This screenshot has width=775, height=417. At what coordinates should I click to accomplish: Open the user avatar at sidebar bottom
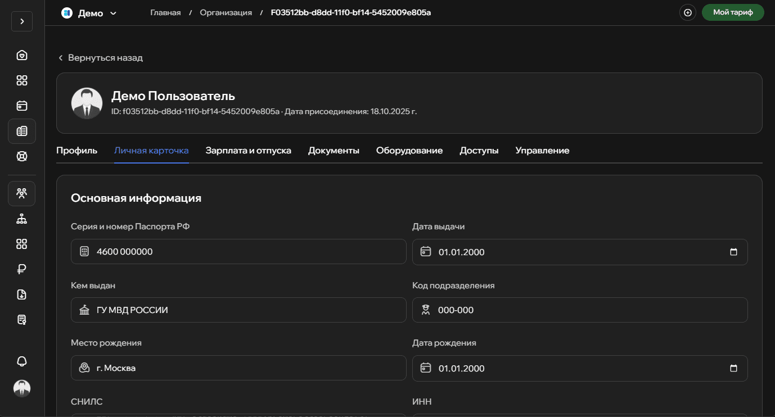pyautogui.click(x=22, y=388)
